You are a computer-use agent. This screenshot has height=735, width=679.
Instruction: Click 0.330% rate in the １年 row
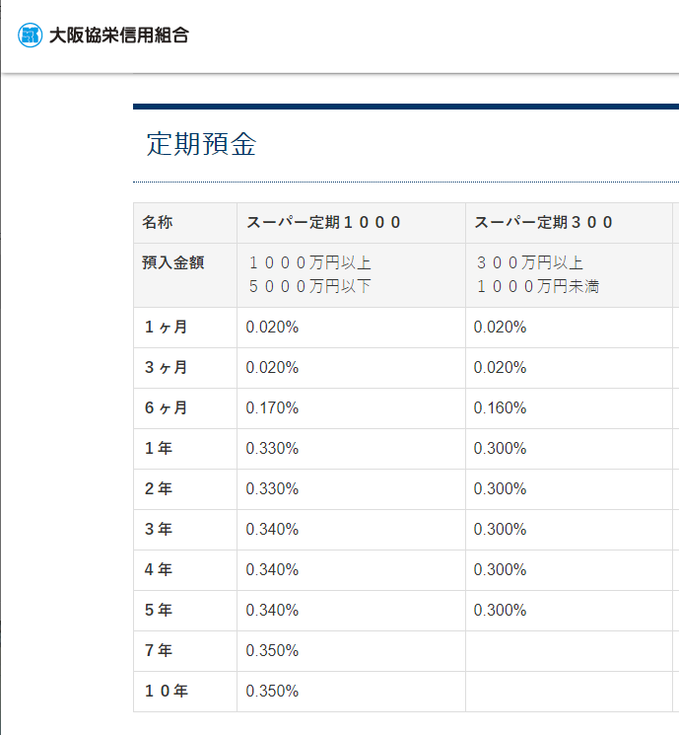tap(272, 448)
